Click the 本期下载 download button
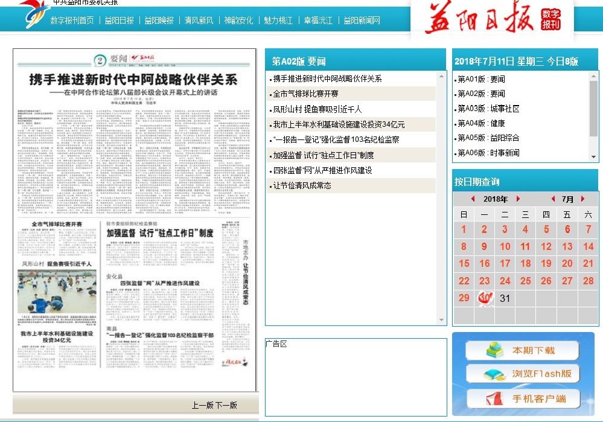Viewport: 603px width, 422px height. coord(522,350)
